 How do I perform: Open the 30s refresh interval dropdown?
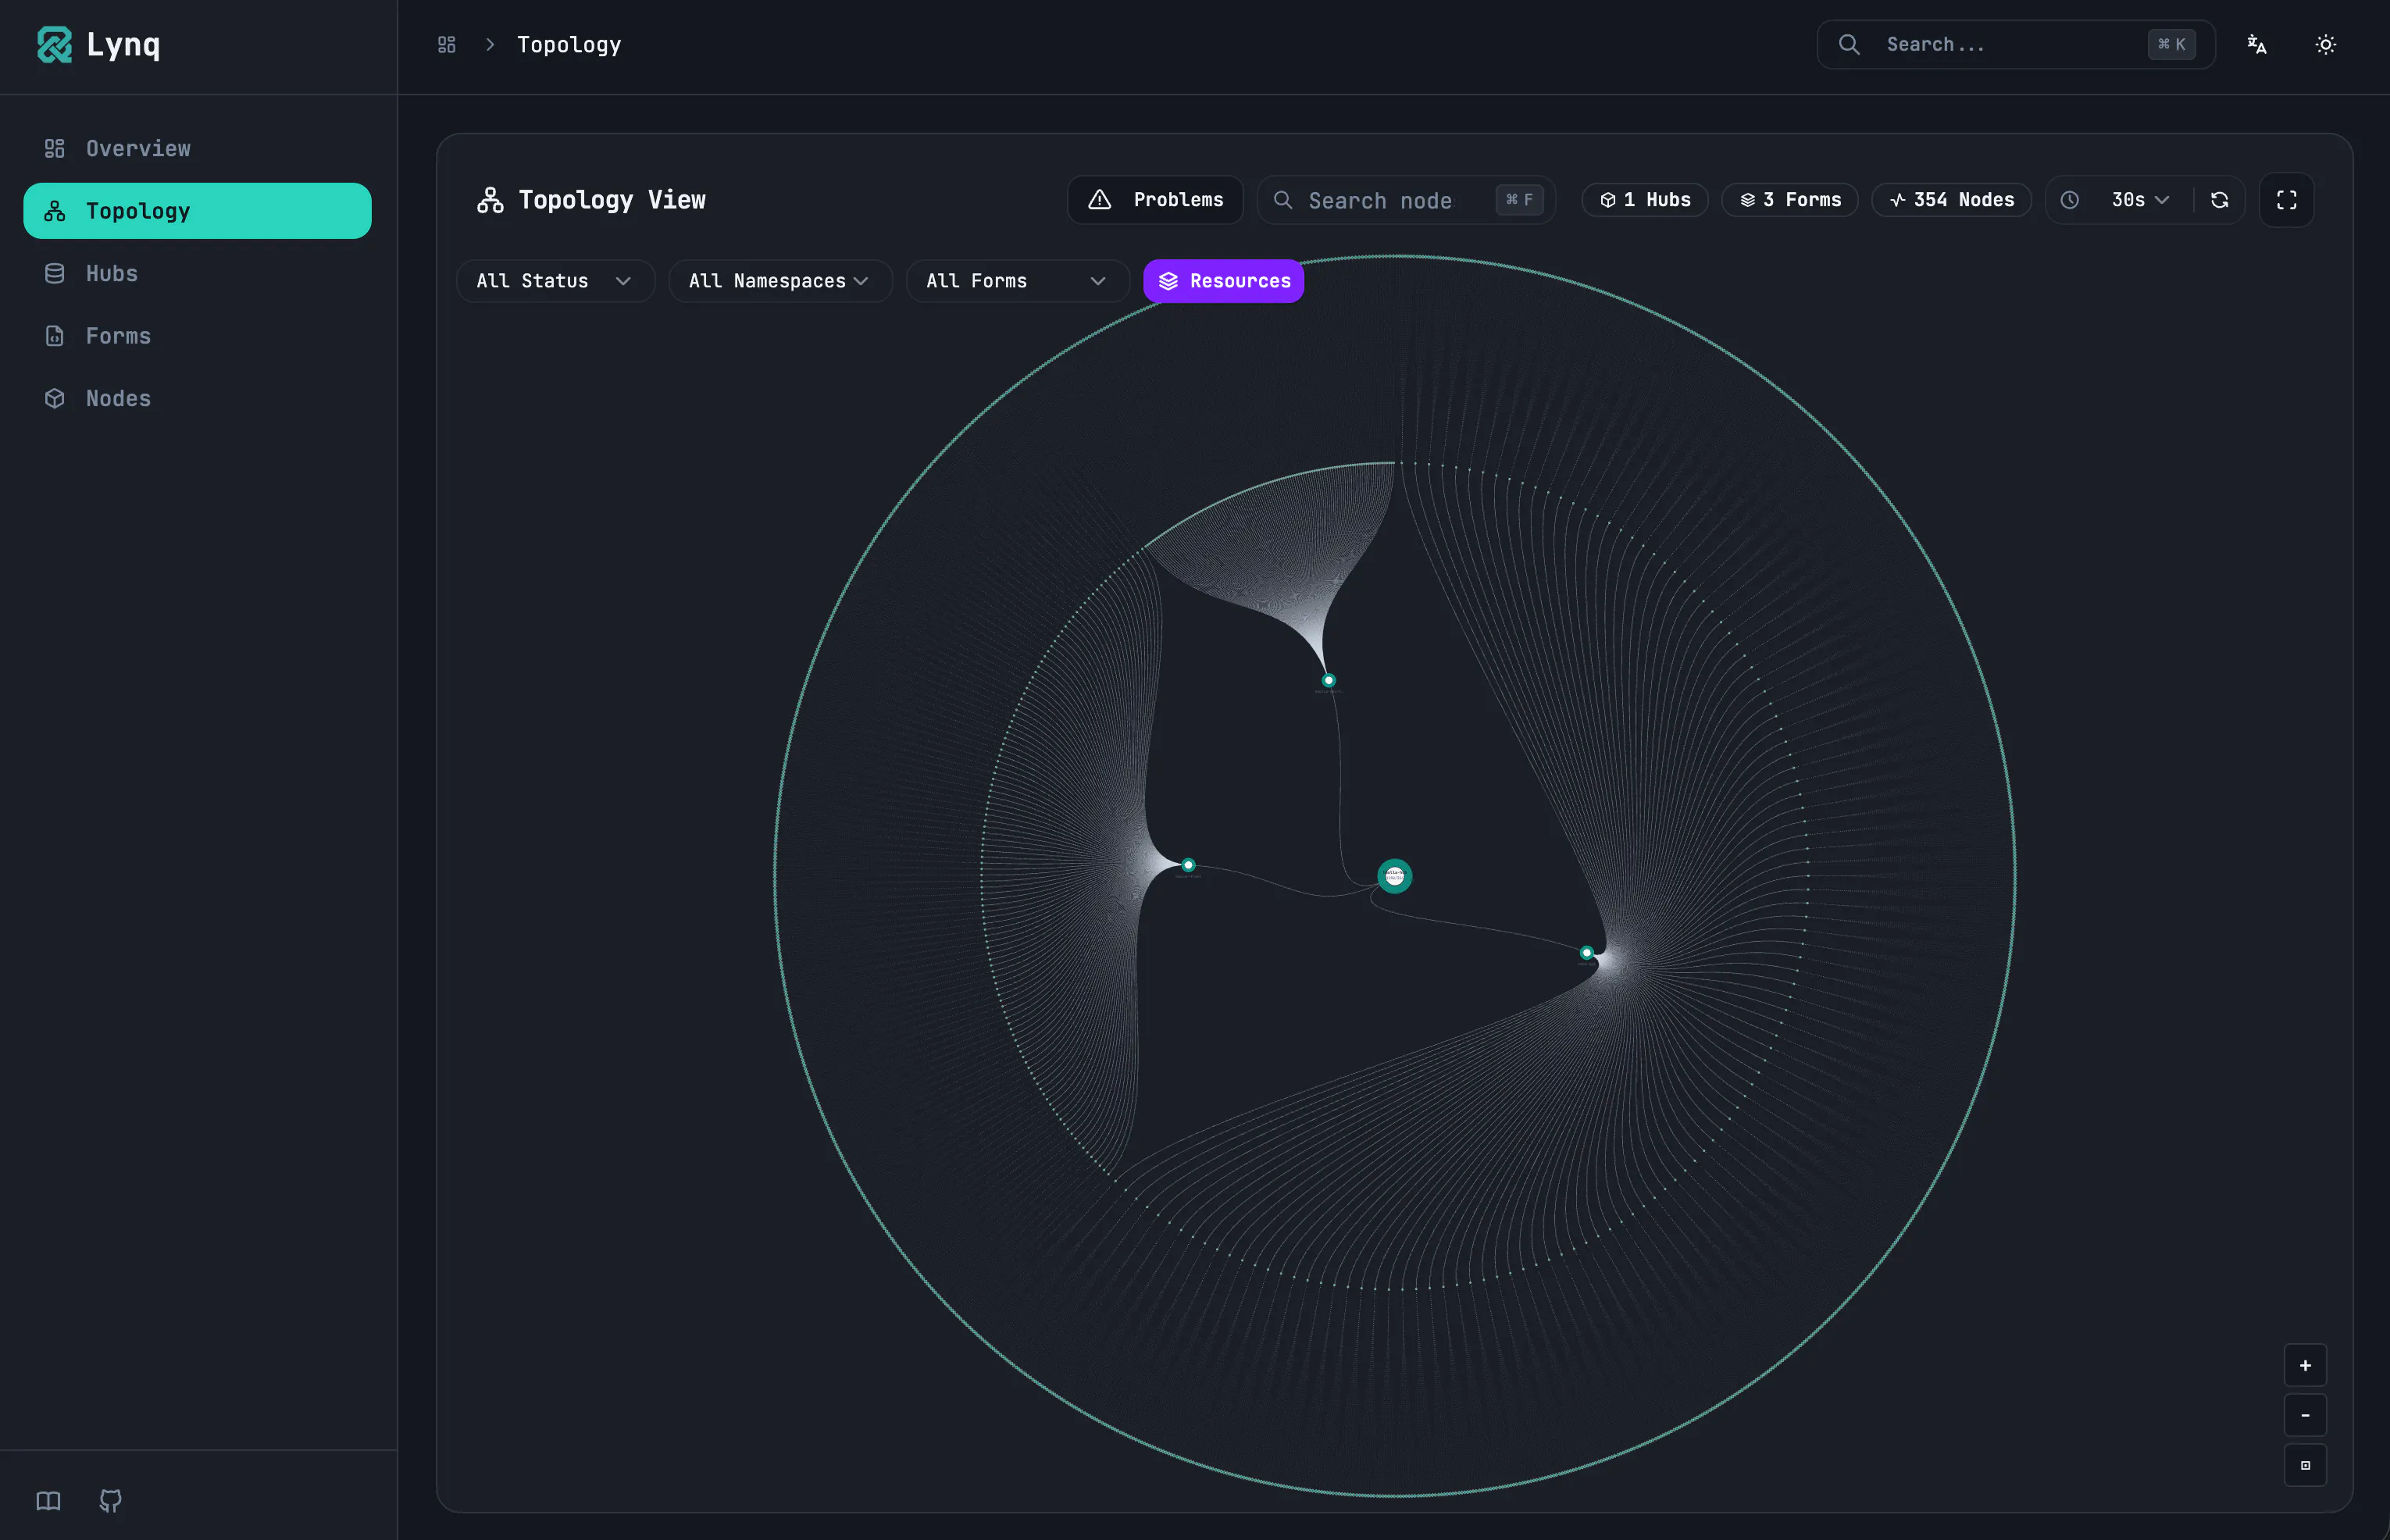click(2140, 200)
